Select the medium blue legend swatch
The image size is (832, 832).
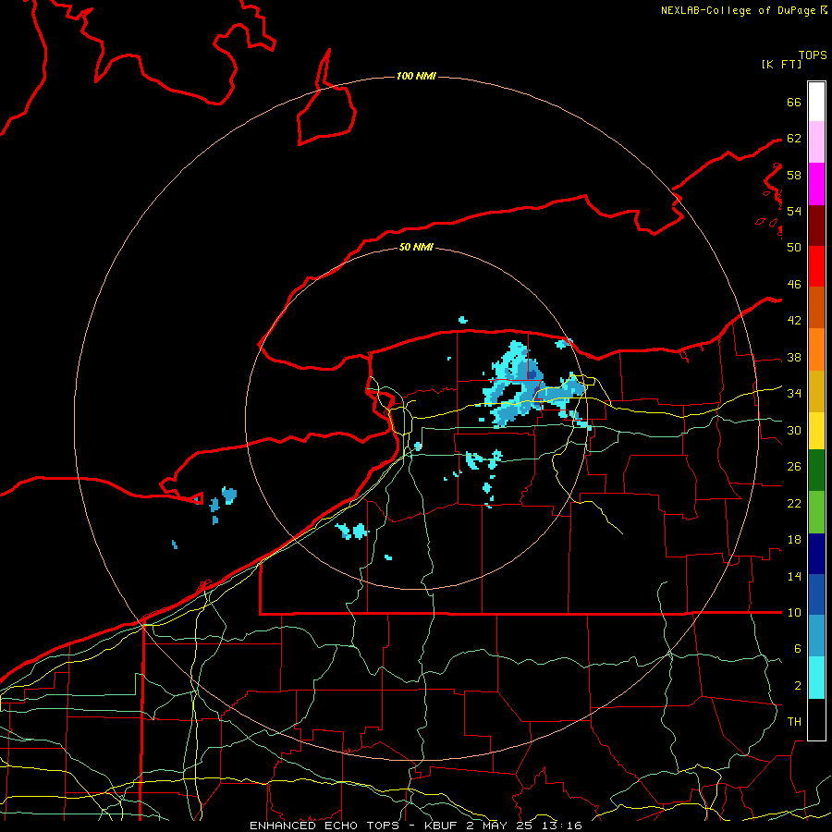(x=816, y=594)
